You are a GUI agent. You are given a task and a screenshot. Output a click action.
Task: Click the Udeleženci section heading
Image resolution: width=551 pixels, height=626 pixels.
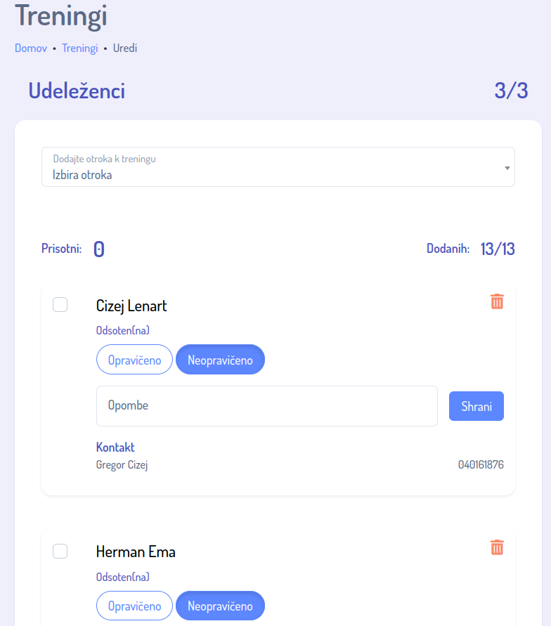tap(77, 91)
